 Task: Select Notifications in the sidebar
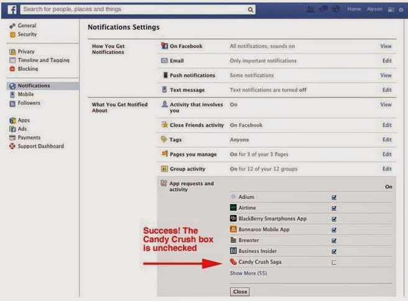tap(43, 86)
